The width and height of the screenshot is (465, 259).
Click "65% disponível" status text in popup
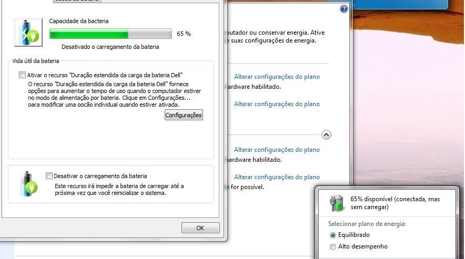tap(371, 199)
